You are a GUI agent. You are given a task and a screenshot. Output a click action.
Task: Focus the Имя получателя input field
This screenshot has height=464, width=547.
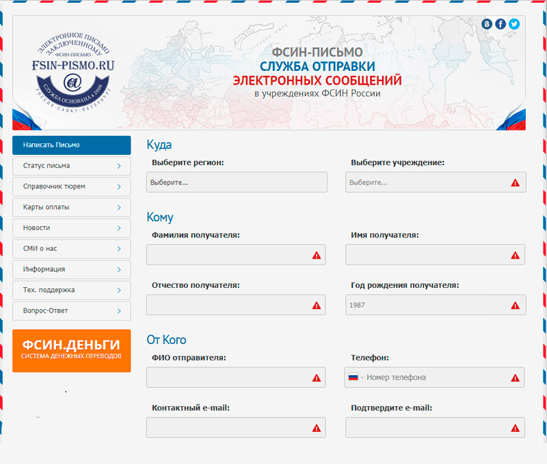(x=436, y=255)
